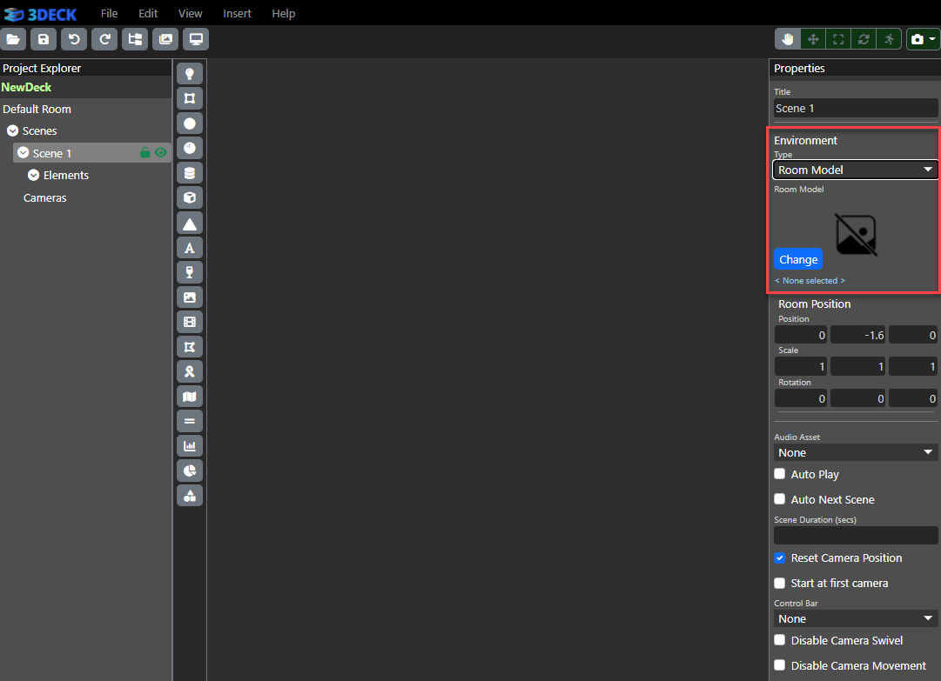Viewport: 941px width, 681px height.
Task: Enable the Auto Play checkbox
Action: tap(780, 474)
